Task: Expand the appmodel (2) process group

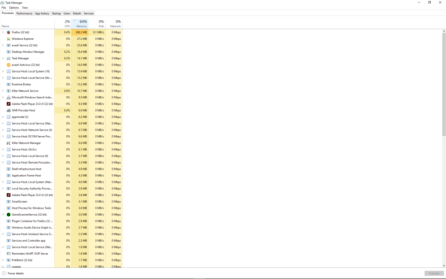Action: (3, 117)
